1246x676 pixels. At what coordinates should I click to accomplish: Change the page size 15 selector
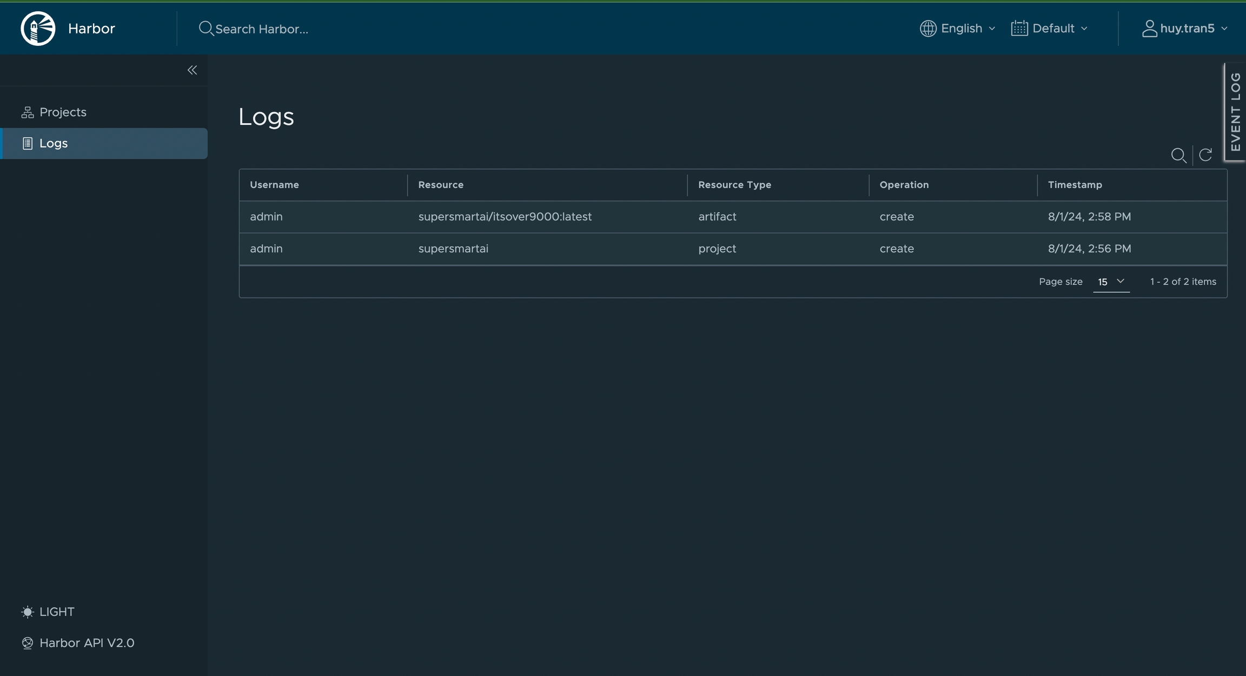coord(1111,282)
